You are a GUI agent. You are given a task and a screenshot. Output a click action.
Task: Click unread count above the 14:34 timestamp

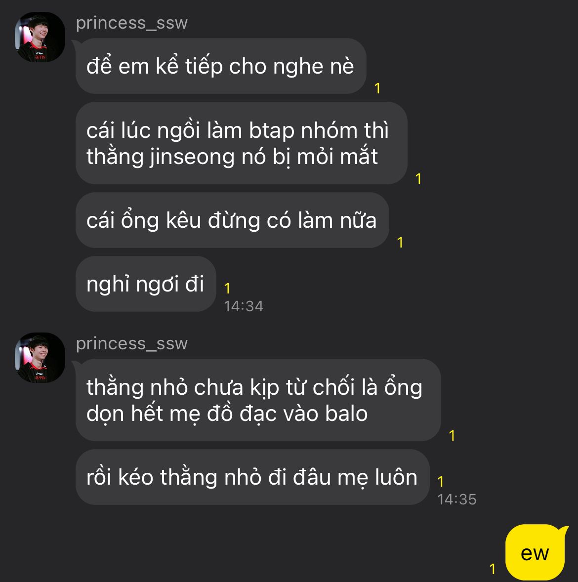pyautogui.click(x=227, y=289)
